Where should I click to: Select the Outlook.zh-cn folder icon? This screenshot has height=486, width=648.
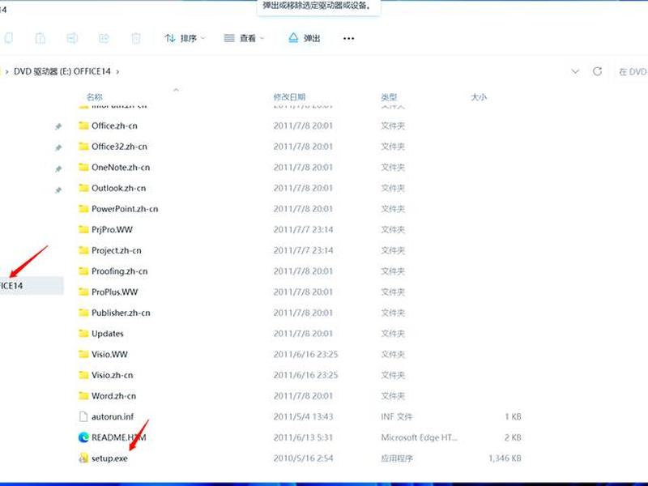(x=83, y=188)
